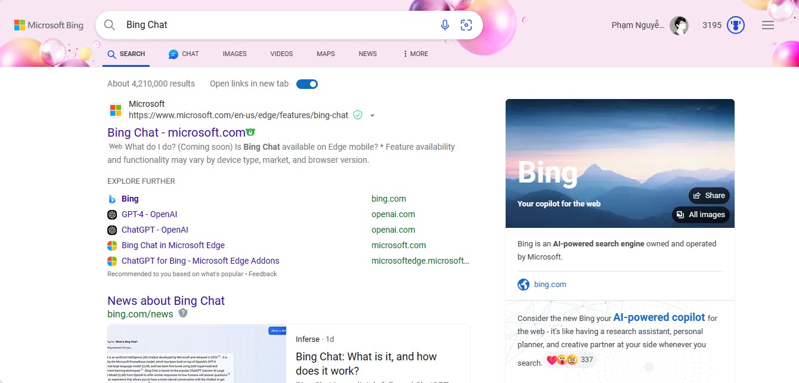Image resolution: width=799 pixels, height=383 pixels.
Task: Click the globe icon next to bing.com
Action: (523, 285)
